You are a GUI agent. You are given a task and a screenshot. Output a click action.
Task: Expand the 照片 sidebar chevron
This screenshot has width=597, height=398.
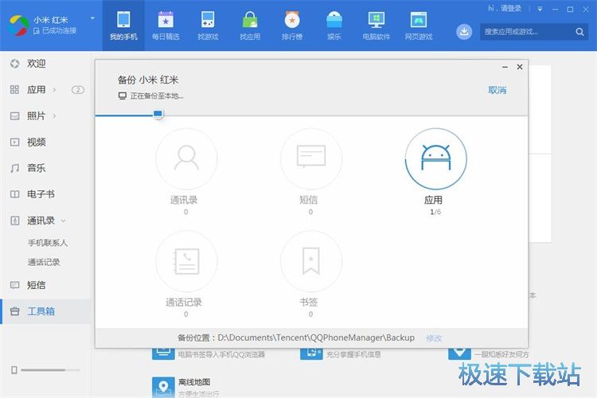point(54,115)
